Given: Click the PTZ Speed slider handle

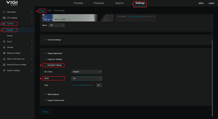Looking at the screenshot, I should pos(139,17).
